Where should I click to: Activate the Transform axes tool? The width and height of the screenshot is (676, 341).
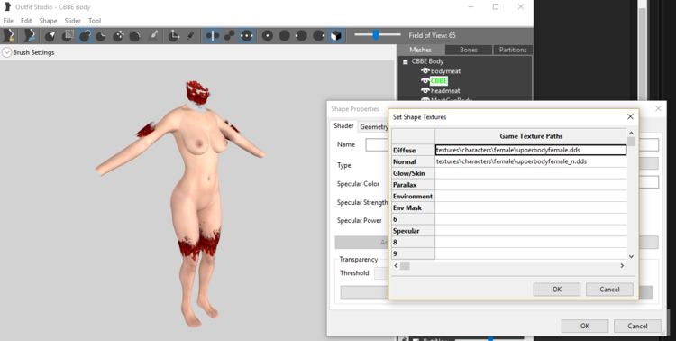coord(174,36)
